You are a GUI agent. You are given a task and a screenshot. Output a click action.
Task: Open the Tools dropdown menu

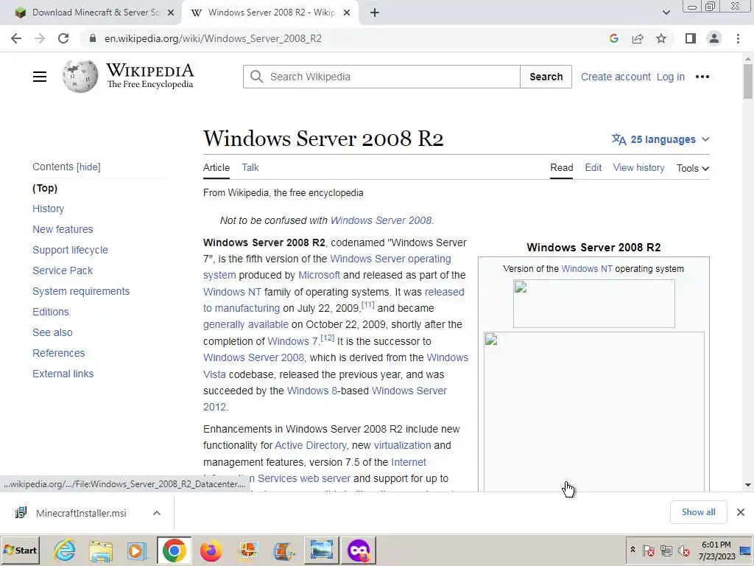[692, 168]
